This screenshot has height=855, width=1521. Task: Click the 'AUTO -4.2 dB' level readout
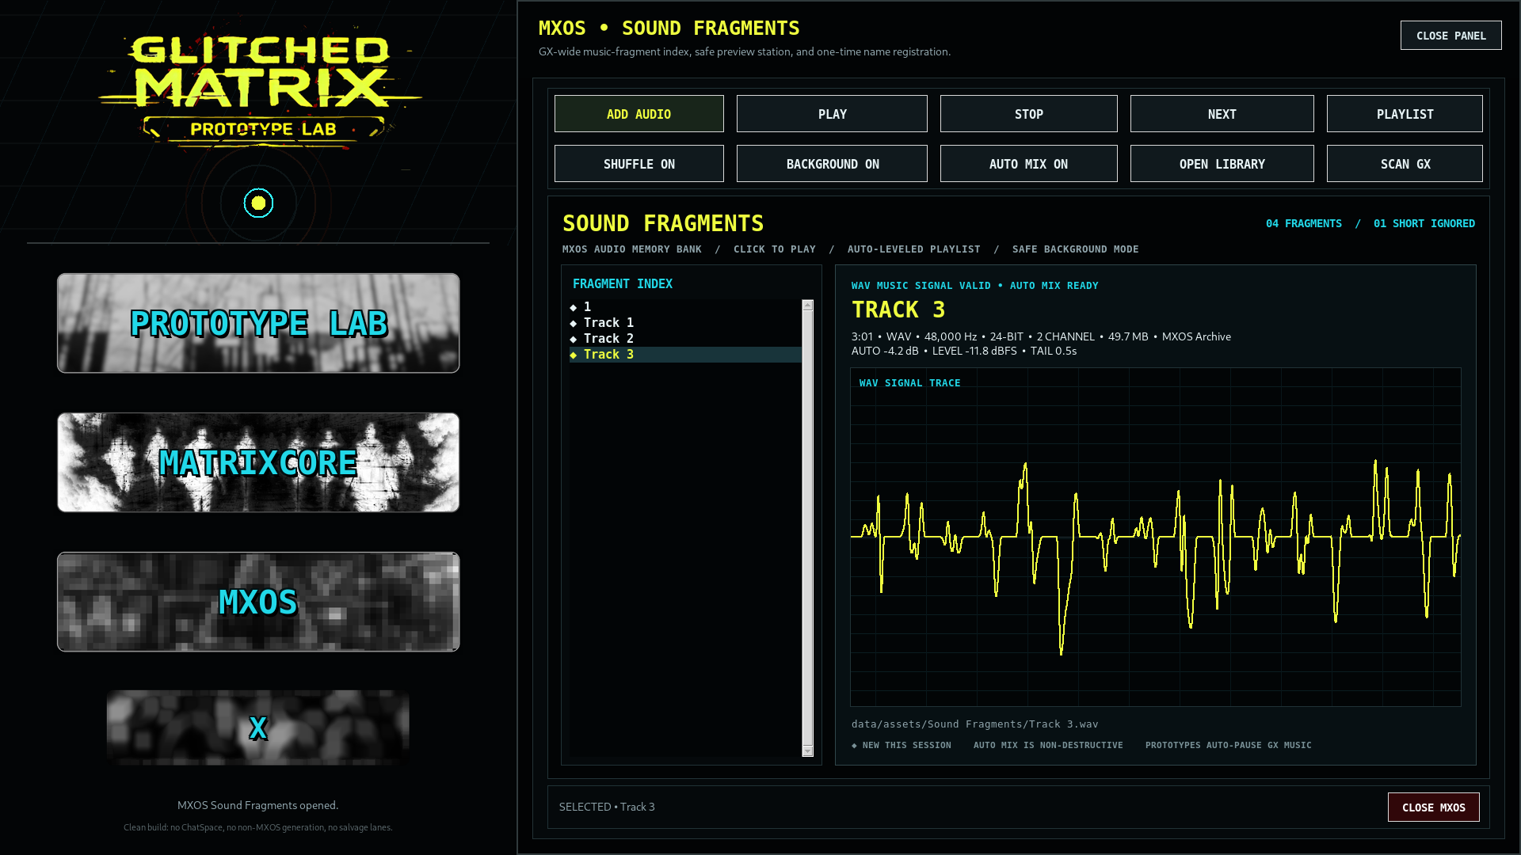(885, 351)
